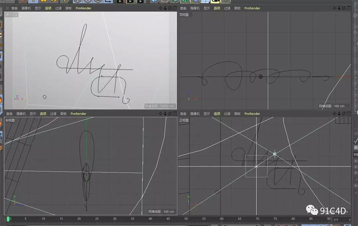This screenshot has width=358, height=226.
Task: Click pan/move icon in 右视图 viewport
Action: click(160, 113)
